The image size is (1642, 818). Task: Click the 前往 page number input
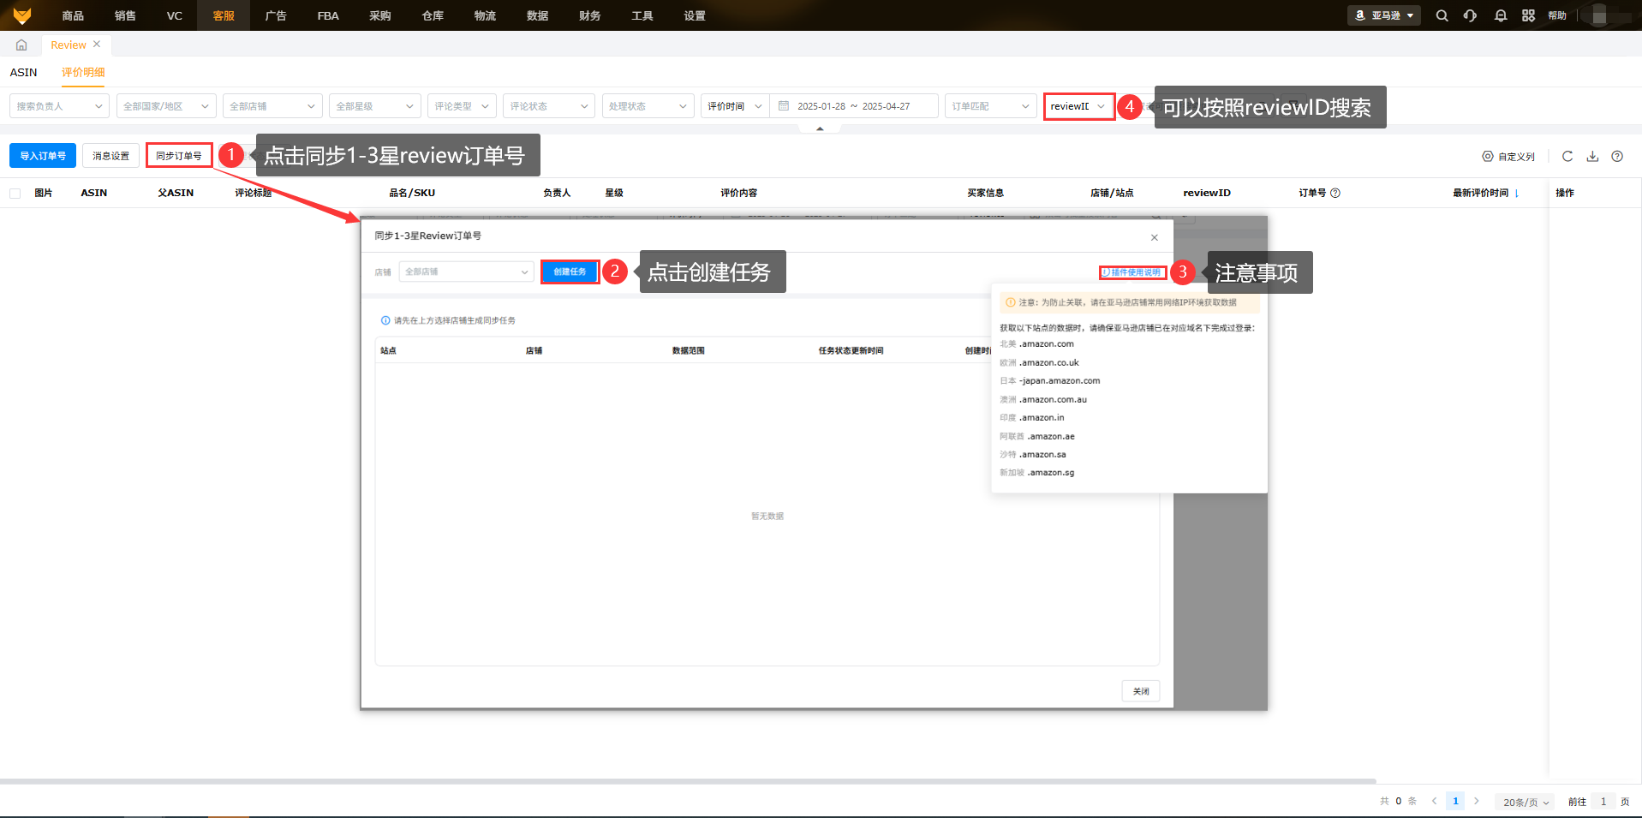click(x=1603, y=802)
